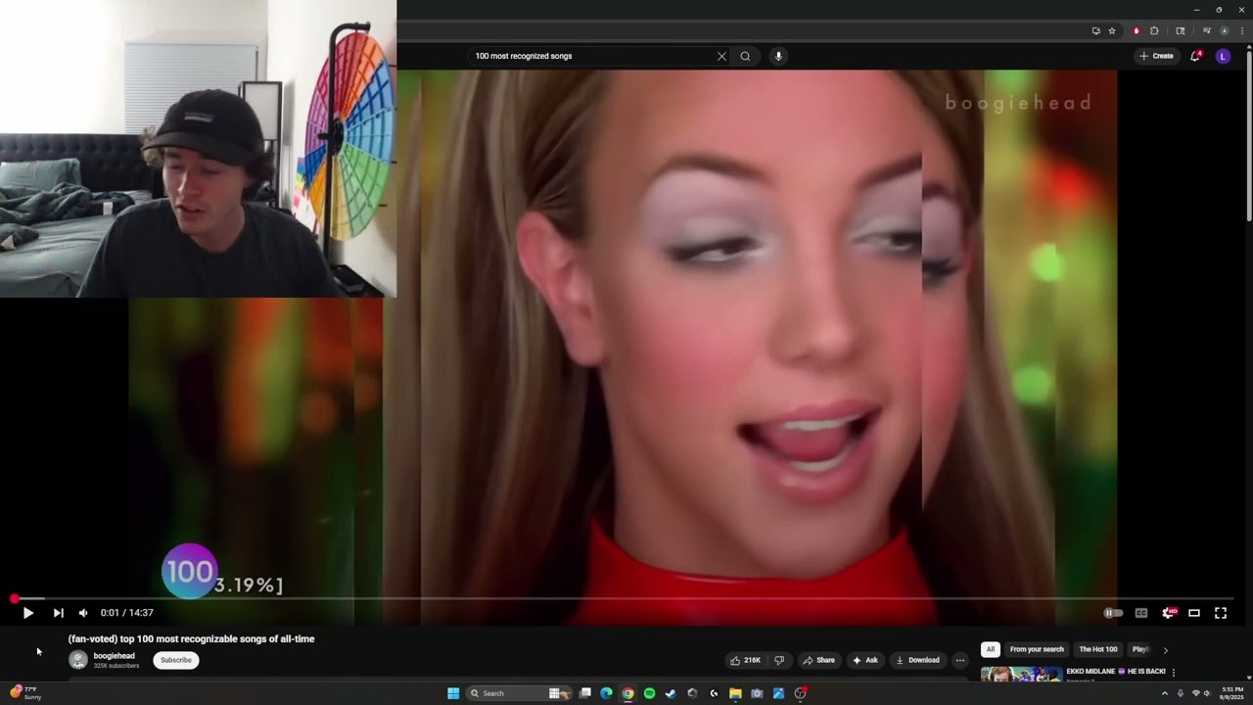Share the video
This screenshot has height=705, width=1253.
tap(819, 660)
